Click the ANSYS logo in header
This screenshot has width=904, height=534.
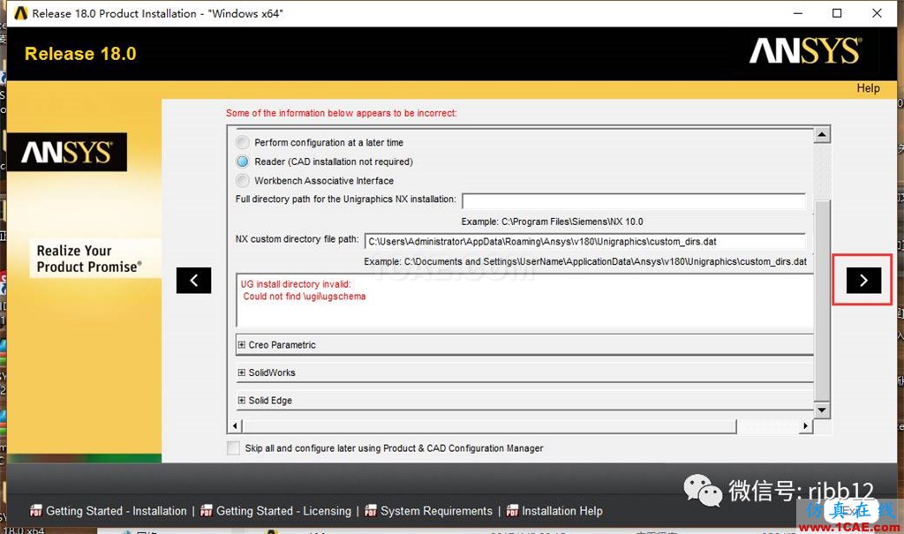803,52
